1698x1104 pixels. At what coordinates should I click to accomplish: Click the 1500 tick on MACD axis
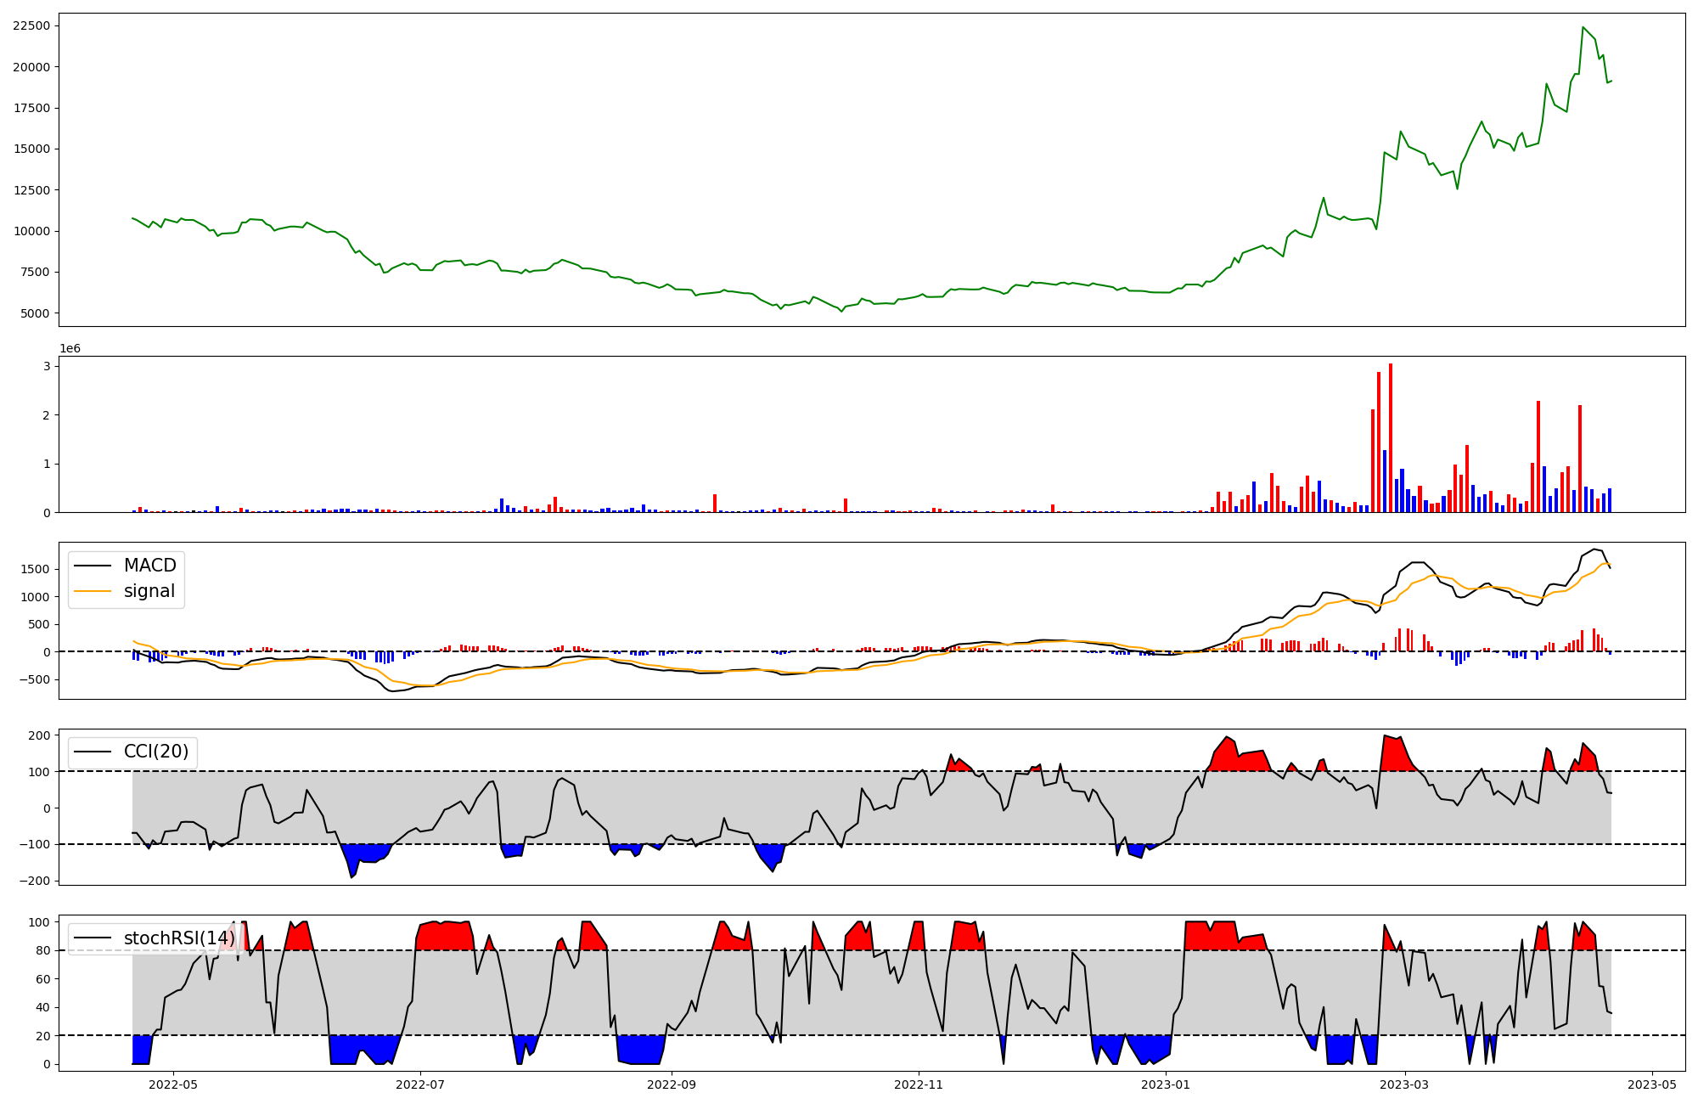(x=37, y=570)
